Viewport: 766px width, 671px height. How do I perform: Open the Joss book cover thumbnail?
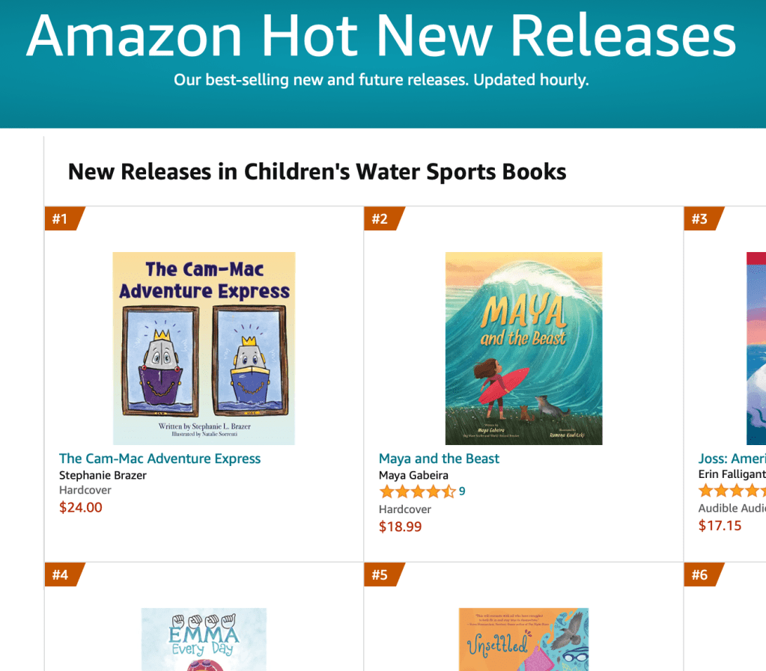pos(756,349)
